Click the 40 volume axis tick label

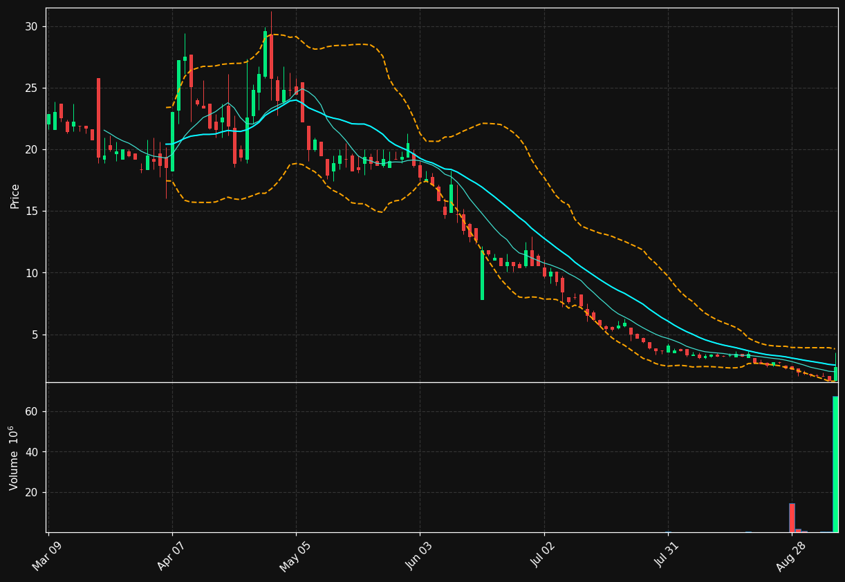pyautogui.click(x=32, y=452)
